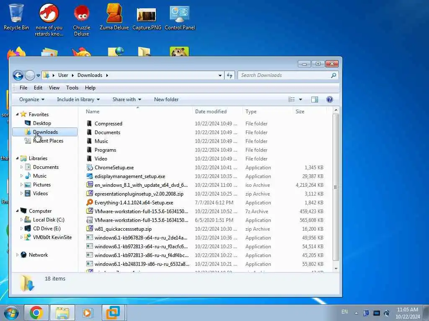Click the taskbar clock and date
Image resolution: width=429 pixels, height=321 pixels.
407,313
